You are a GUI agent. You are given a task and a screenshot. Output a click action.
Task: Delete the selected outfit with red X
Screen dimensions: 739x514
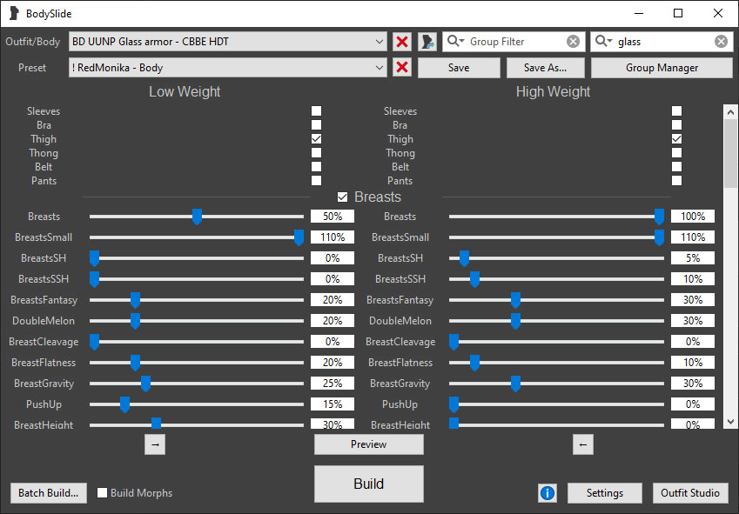point(402,42)
